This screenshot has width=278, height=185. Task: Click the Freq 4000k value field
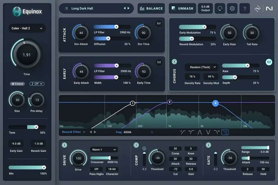127,132
